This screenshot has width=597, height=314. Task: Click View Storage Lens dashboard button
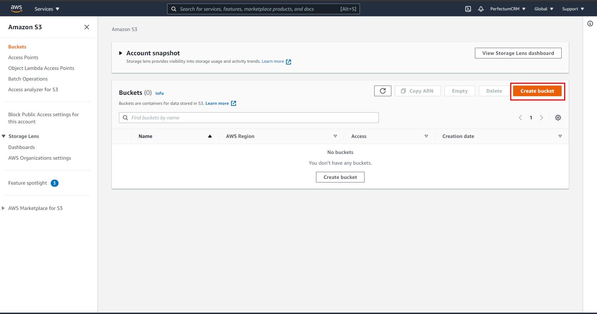pos(518,53)
